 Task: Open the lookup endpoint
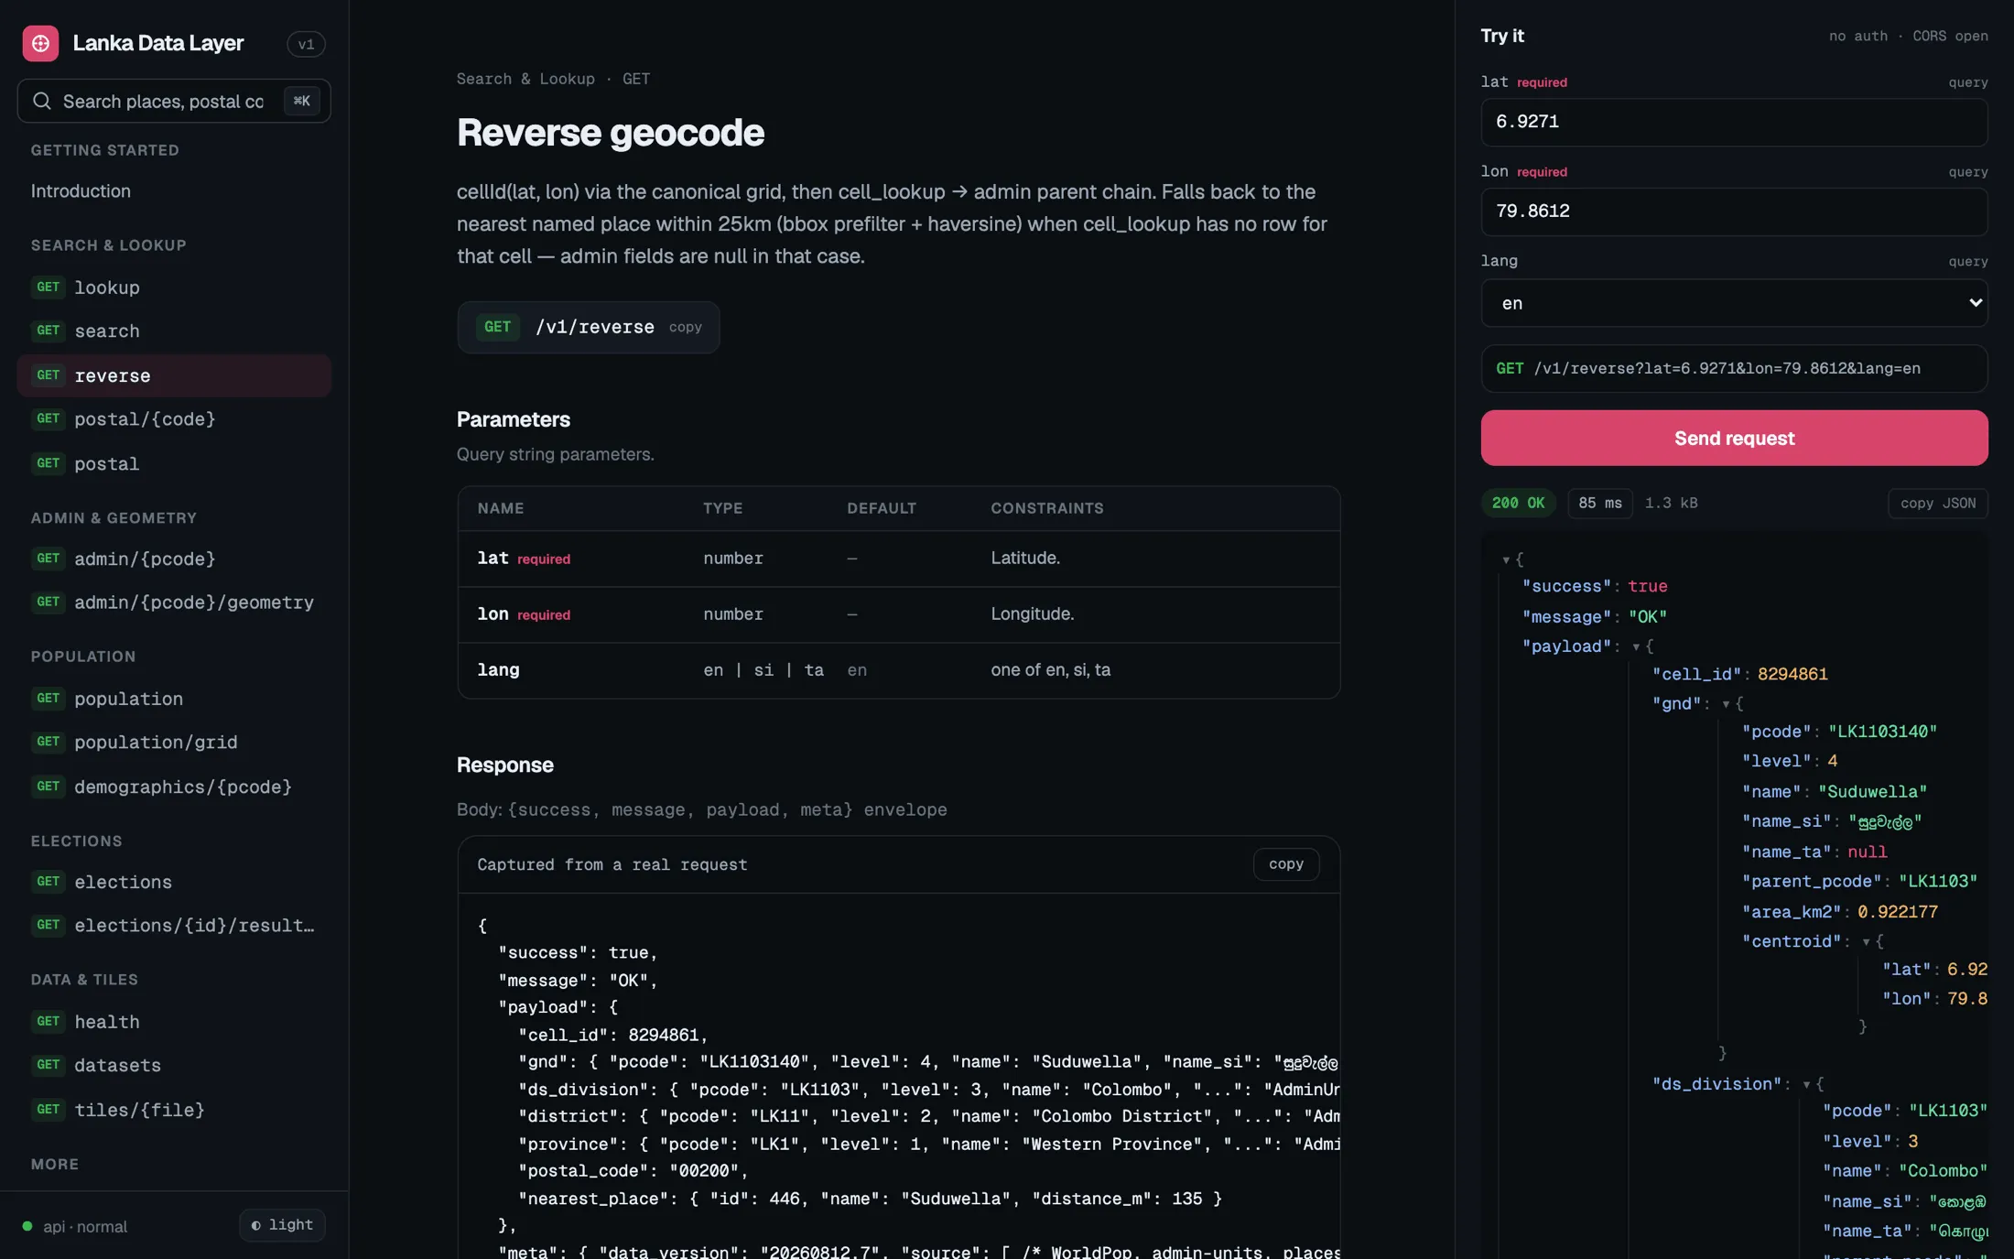174,288
